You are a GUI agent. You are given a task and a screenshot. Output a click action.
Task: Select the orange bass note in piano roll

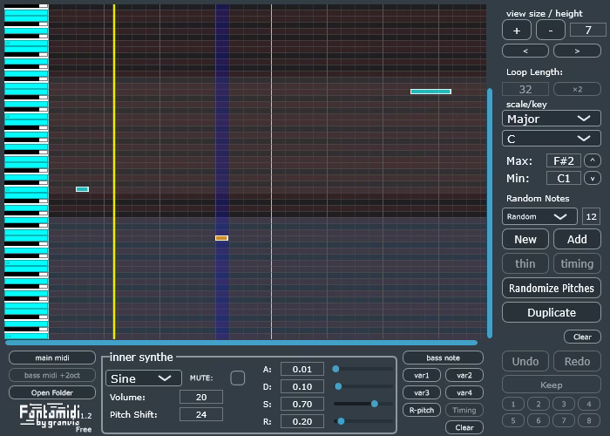[221, 238]
